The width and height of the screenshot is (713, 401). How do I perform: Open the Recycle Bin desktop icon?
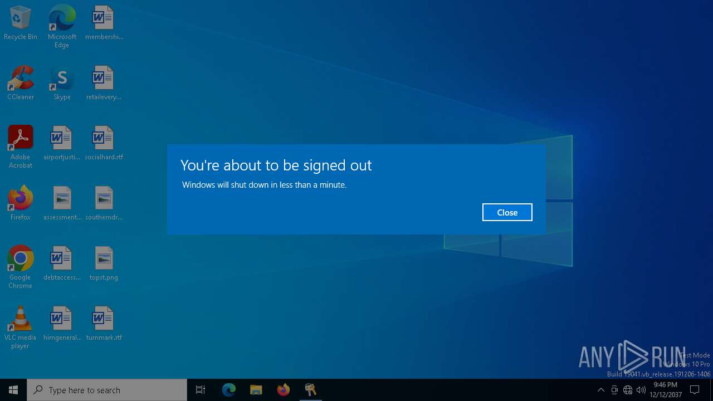click(x=21, y=23)
